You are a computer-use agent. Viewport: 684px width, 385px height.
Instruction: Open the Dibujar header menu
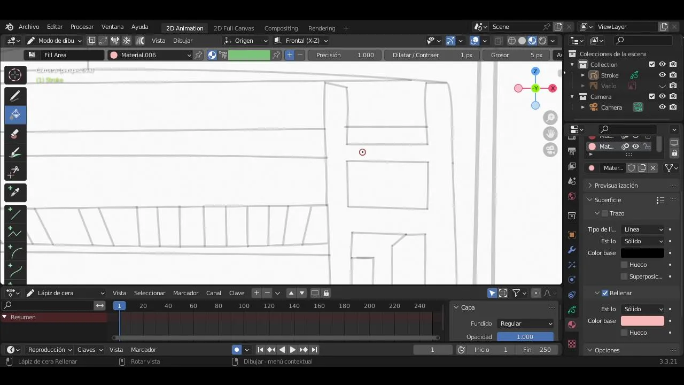183,41
